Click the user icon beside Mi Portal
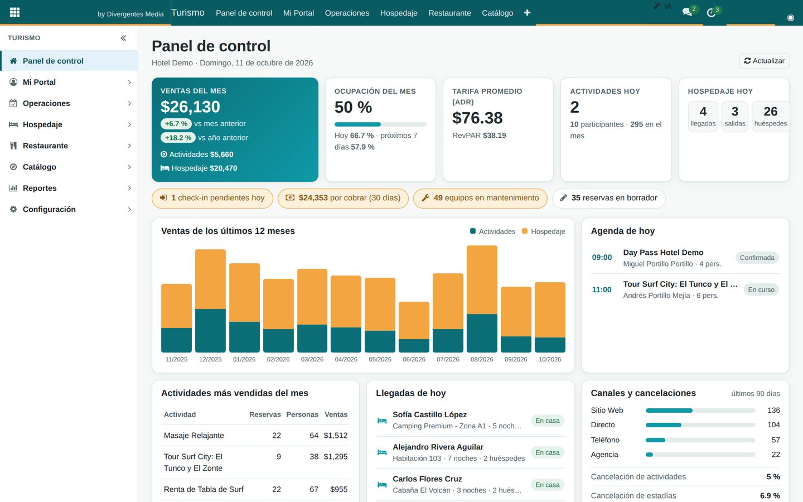Screen dimensions: 803x502 coord(13,82)
